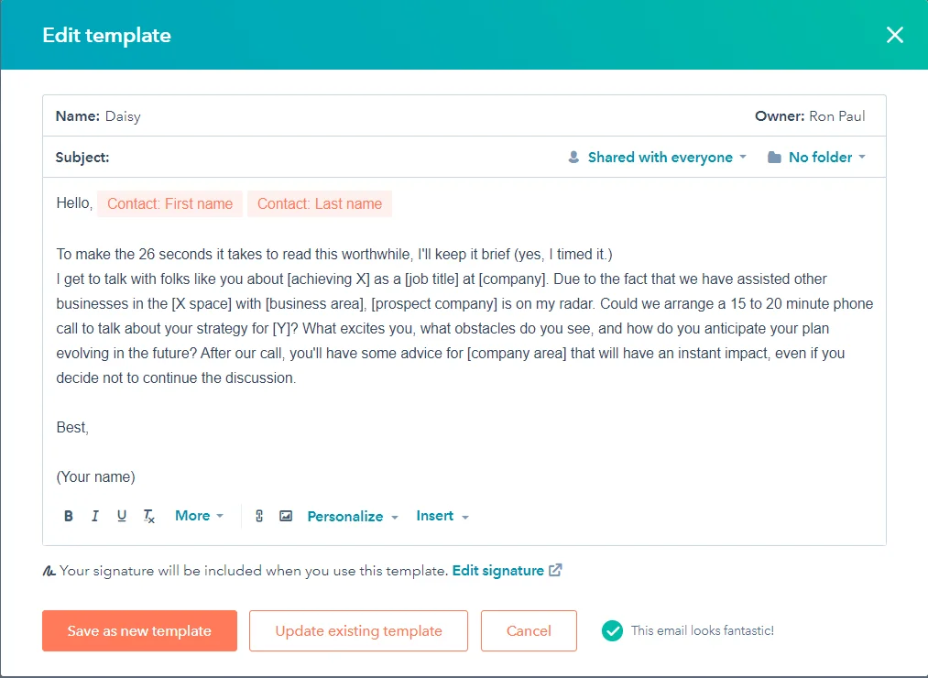Click the Update existing template button
Screen dimensions: 928x678
pyautogui.click(x=358, y=630)
